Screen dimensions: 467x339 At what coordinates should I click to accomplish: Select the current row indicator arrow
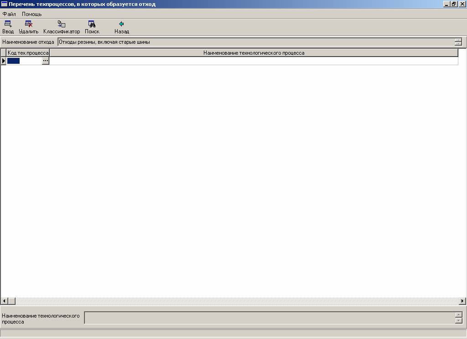pos(4,61)
